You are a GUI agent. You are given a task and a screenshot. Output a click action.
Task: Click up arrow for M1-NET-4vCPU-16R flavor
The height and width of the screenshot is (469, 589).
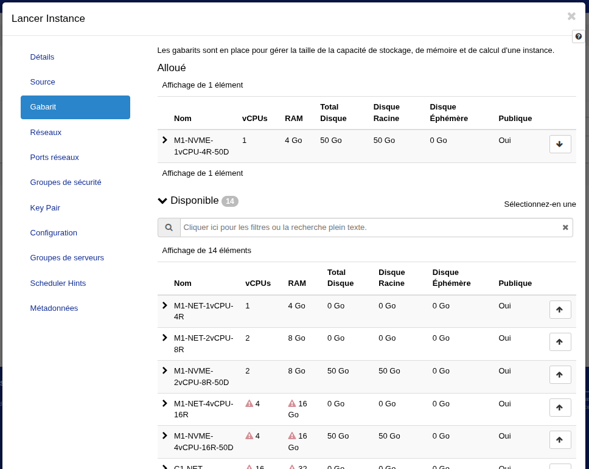(560, 408)
